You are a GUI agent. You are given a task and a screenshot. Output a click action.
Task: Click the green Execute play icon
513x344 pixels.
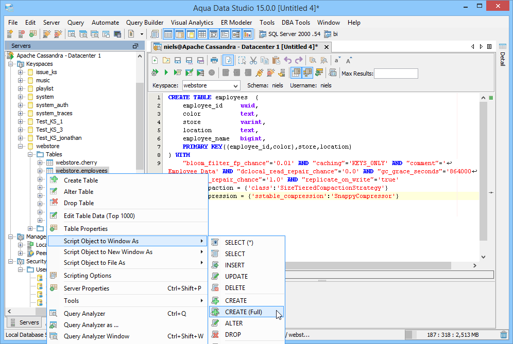[x=166, y=73]
